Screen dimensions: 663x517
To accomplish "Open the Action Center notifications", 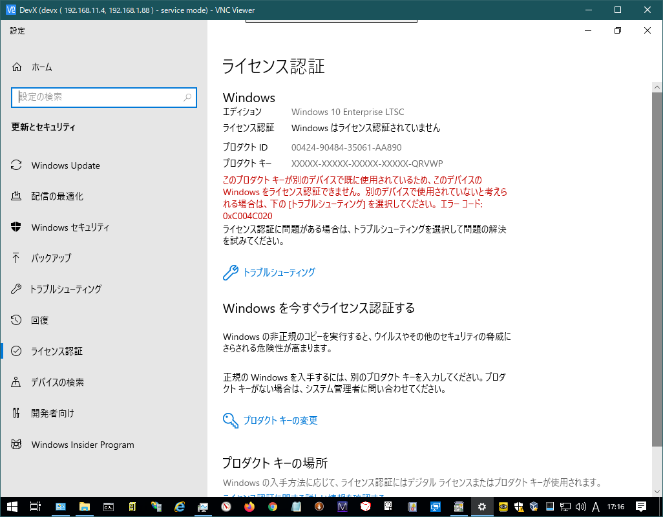I will tap(641, 507).
